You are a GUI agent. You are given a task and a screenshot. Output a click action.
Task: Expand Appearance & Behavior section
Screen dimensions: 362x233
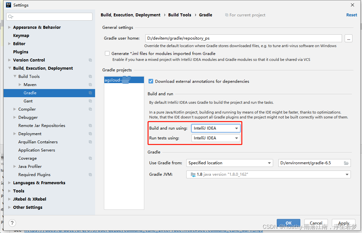(x=10, y=27)
